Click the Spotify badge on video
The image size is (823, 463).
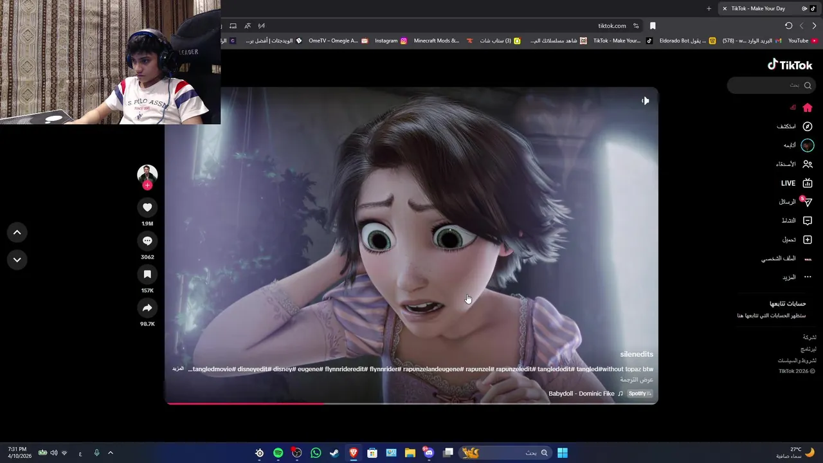640,394
